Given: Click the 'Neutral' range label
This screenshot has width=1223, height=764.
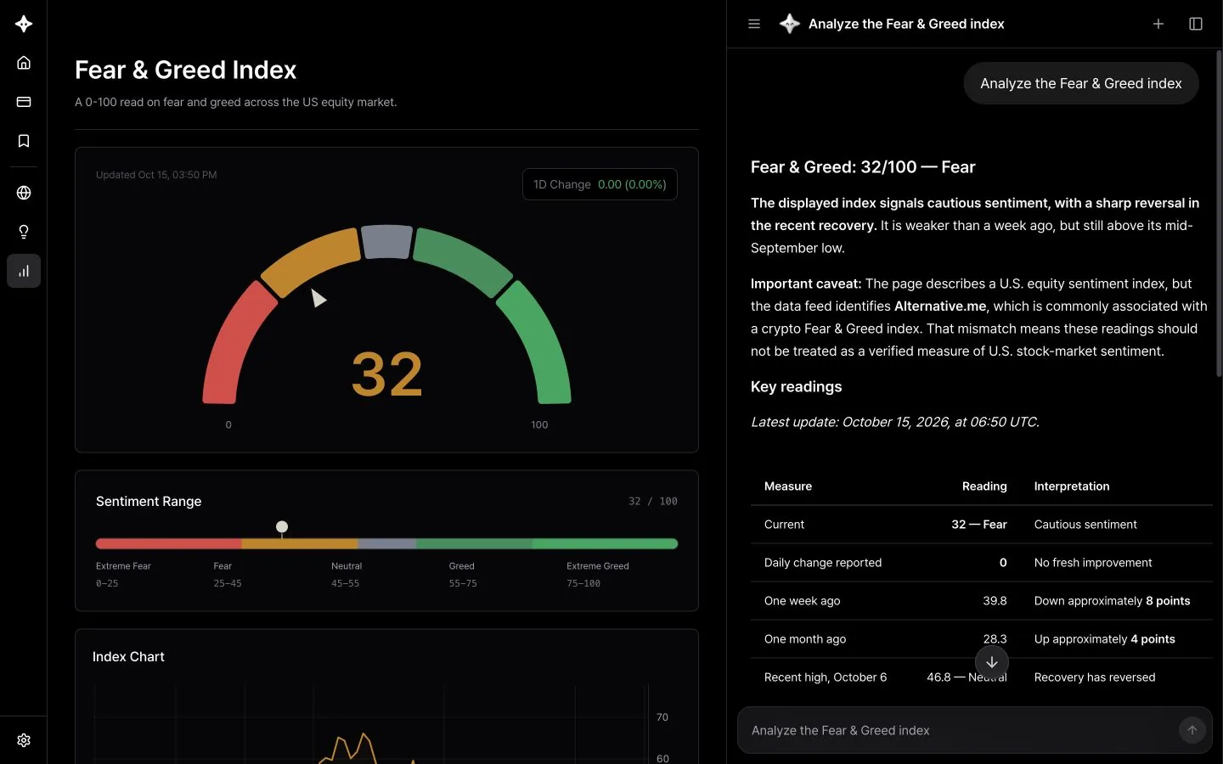Looking at the screenshot, I should [347, 566].
